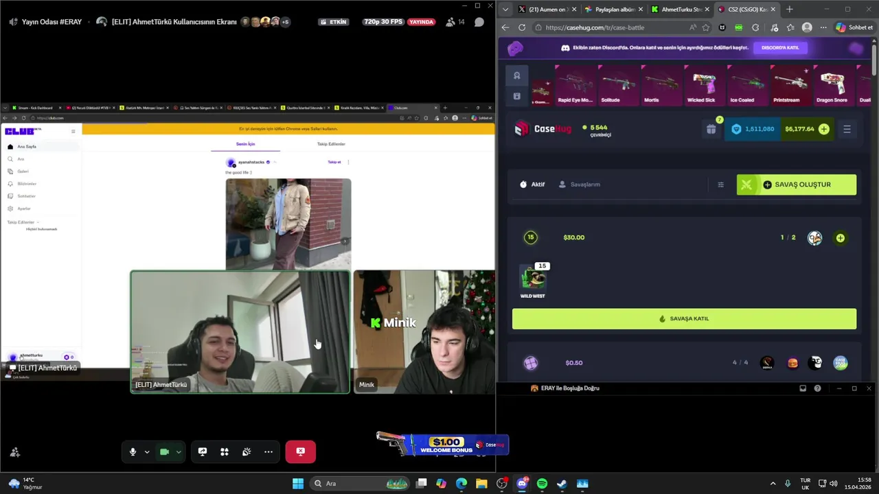This screenshot has width=879, height=494.
Task: Invite friends icon at bottom-left of call
Action: pyautogui.click(x=14, y=452)
